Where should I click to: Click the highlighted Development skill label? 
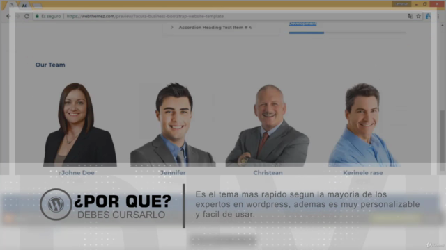302,24
